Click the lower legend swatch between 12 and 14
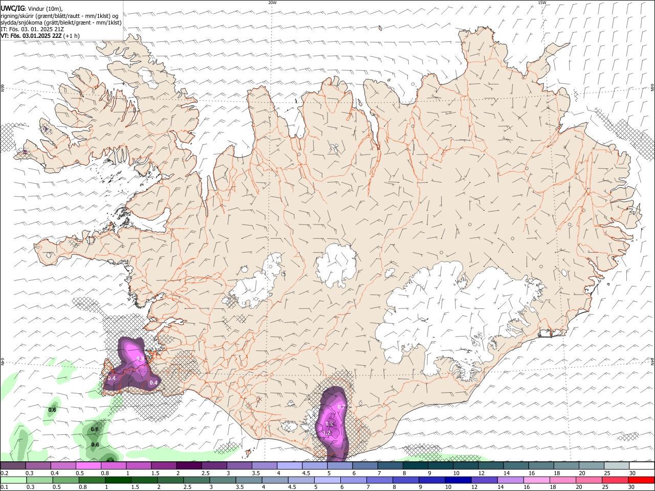Image resolution: width=655 pixels, height=491 pixels. click(485, 480)
